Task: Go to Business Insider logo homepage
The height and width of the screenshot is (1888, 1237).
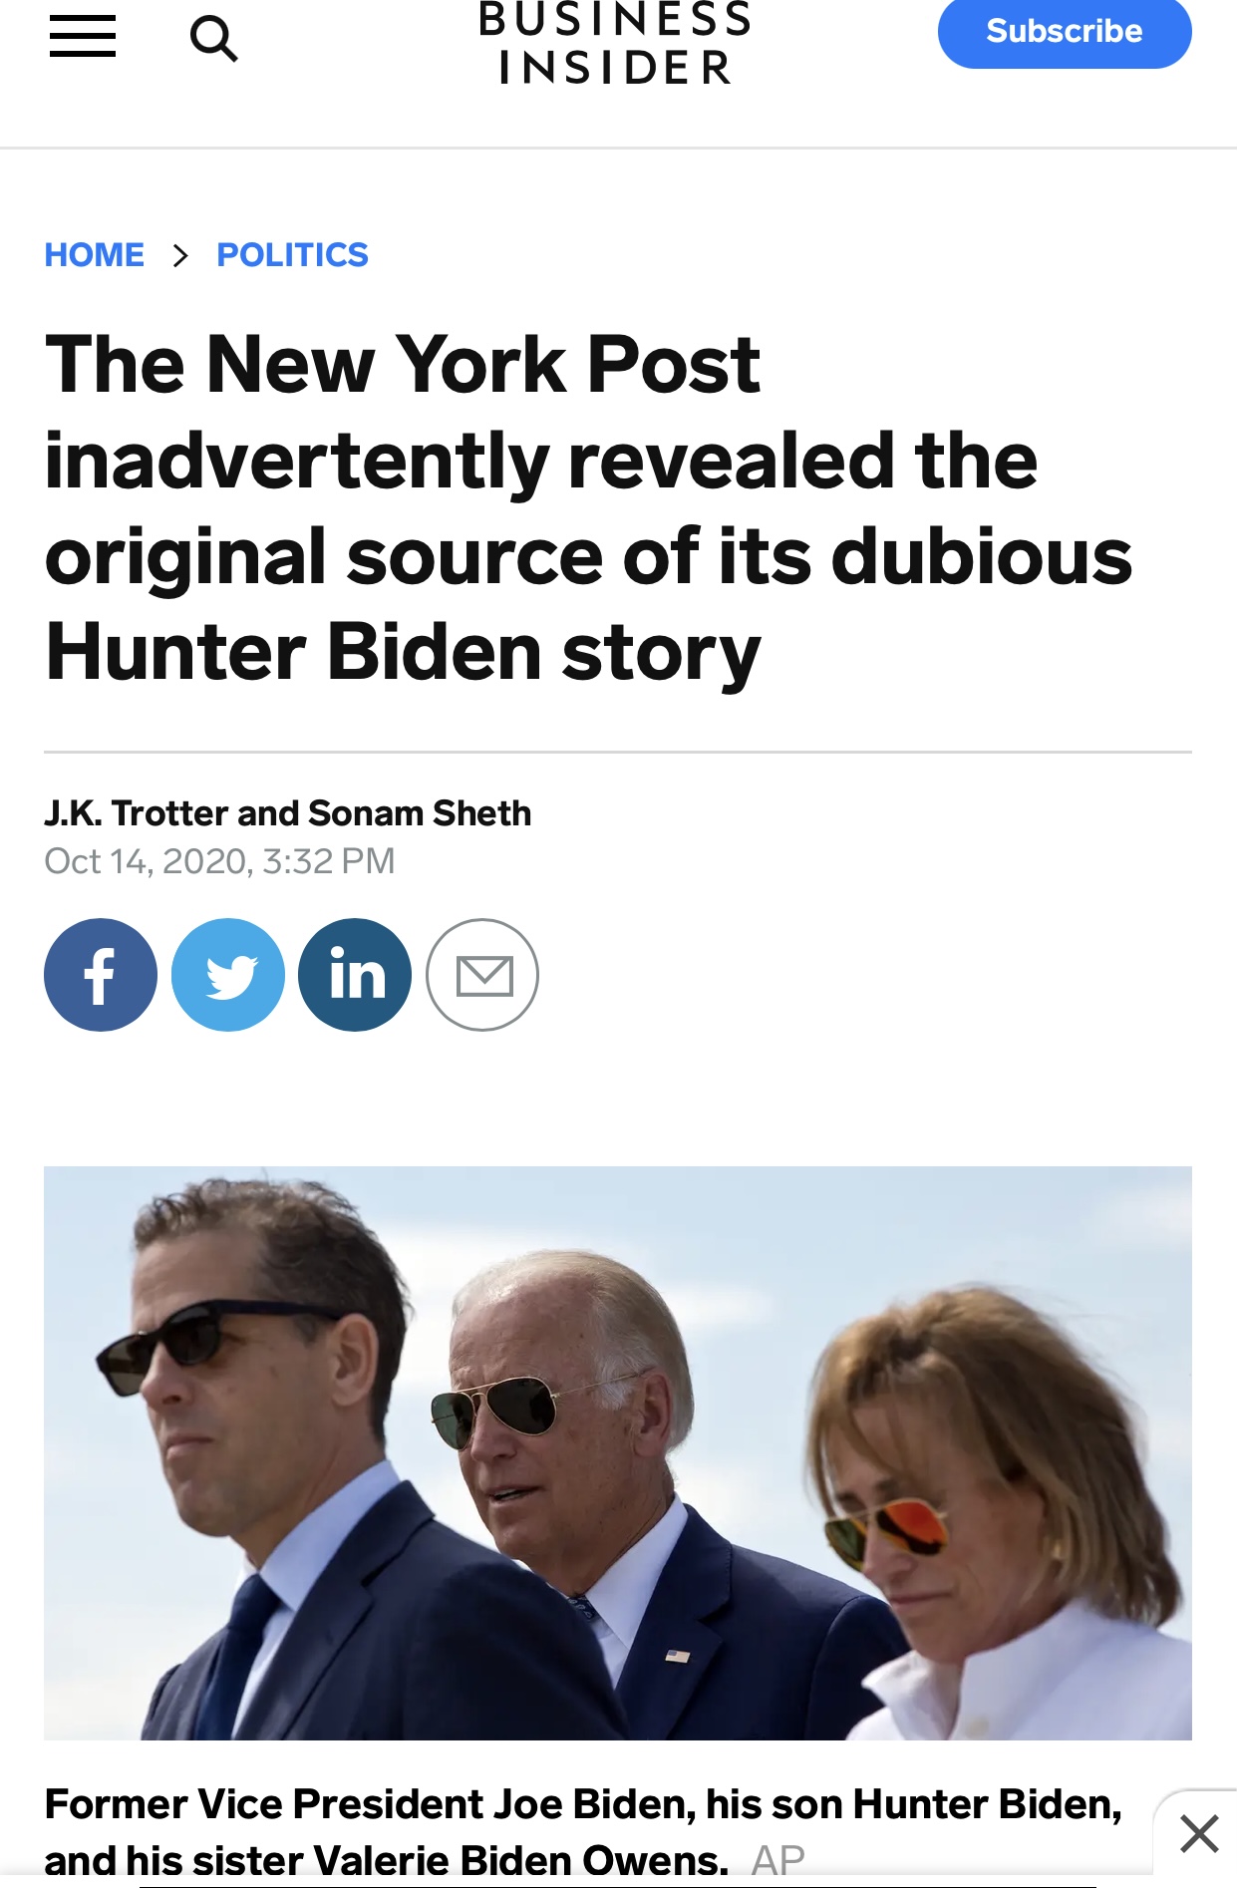Action: click(x=615, y=43)
